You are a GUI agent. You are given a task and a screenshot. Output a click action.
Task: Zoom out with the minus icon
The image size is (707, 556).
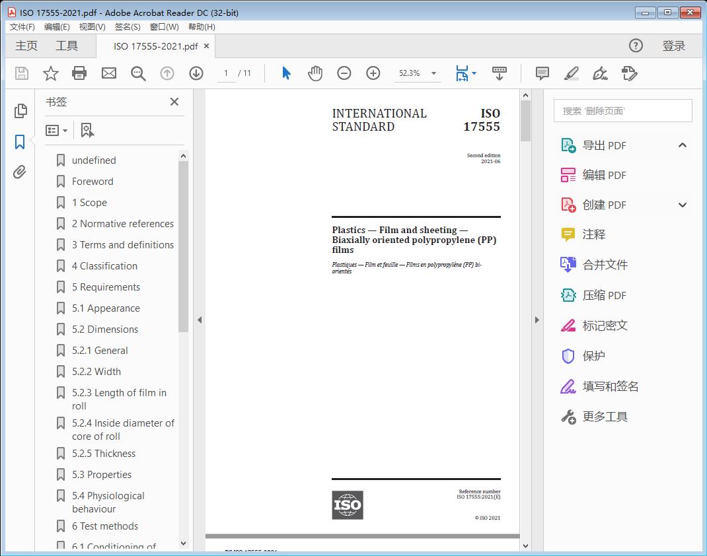click(344, 73)
